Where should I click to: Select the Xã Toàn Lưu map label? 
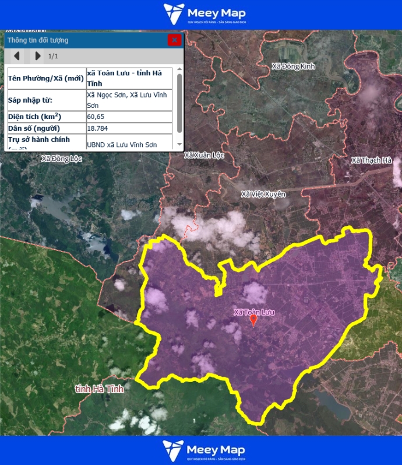click(253, 312)
